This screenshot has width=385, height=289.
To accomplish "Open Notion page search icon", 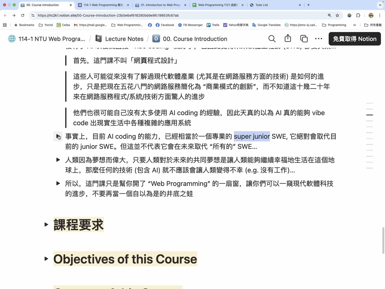I will click(x=272, y=39).
